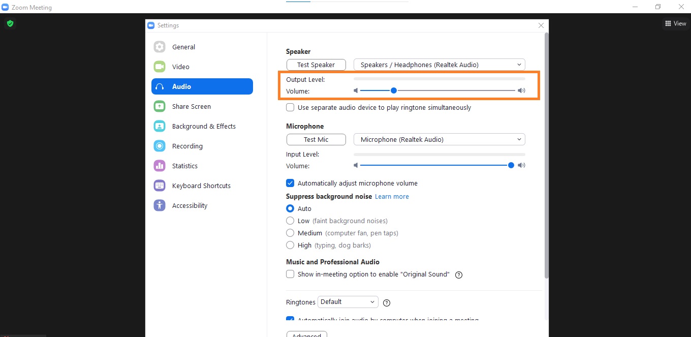Screen dimensions: 691x337
Task: Click the Advanced button
Action: pos(306,334)
